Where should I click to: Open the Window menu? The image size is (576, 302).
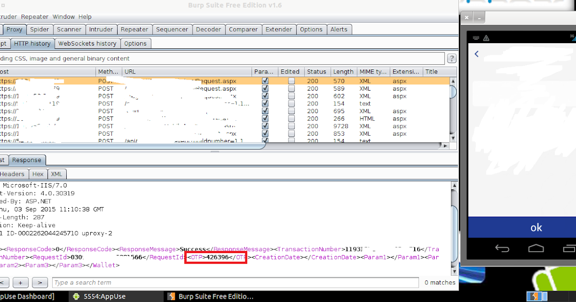tap(63, 17)
